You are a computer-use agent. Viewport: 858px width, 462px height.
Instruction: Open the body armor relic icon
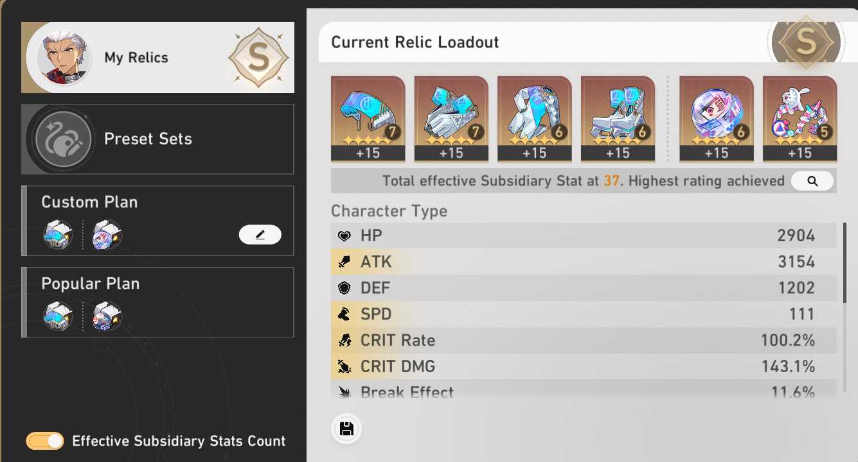(535, 118)
